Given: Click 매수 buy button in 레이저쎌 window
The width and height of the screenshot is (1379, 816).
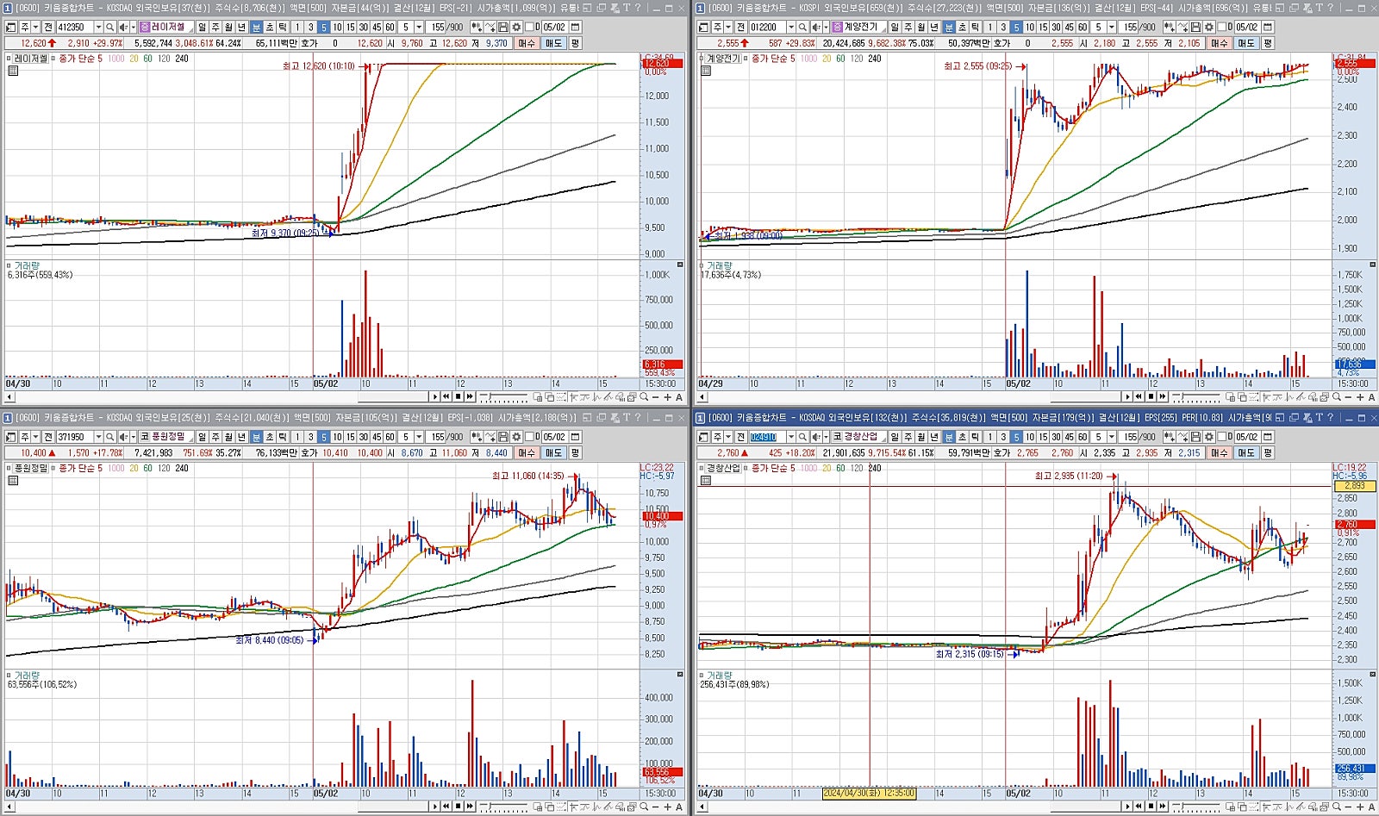Looking at the screenshot, I should (x=527, y=42).
